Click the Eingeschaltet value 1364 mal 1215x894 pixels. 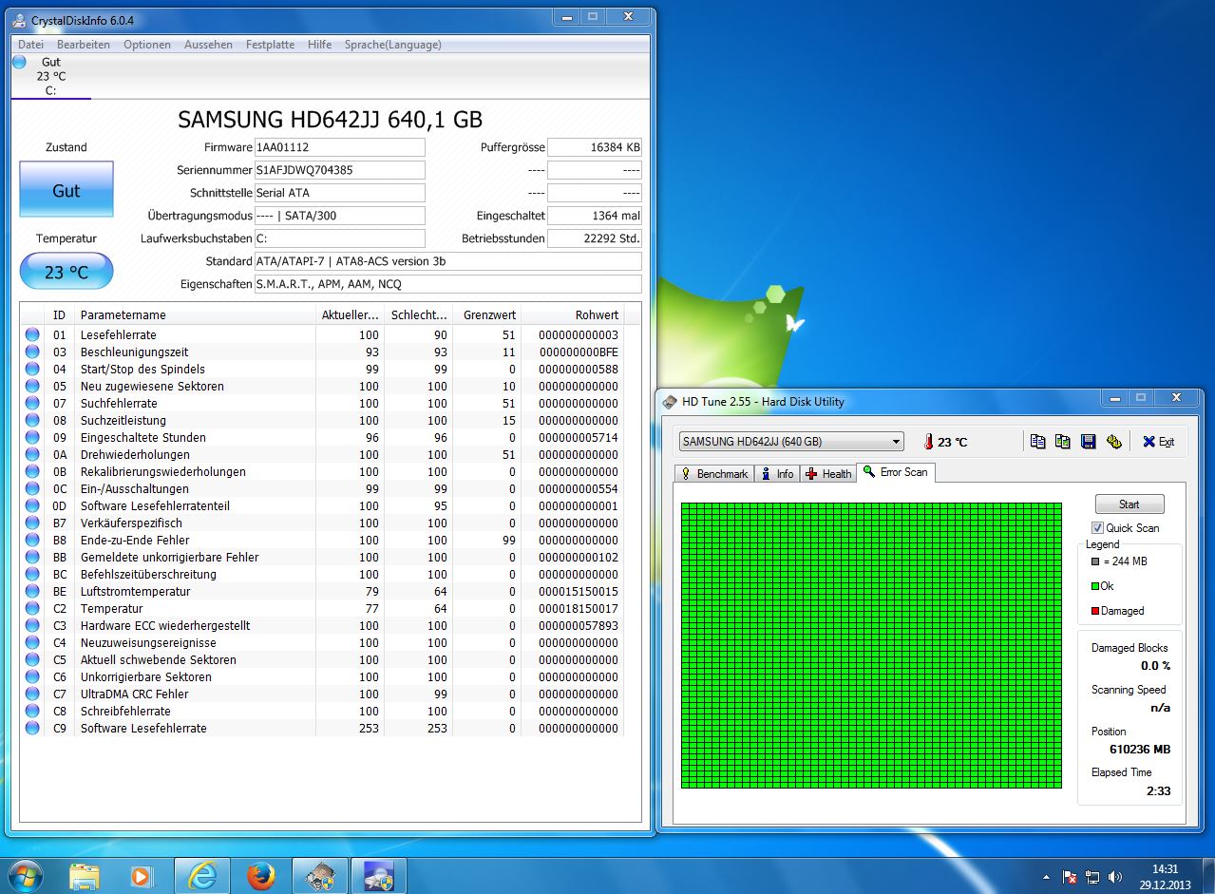(x=595, y=216)
